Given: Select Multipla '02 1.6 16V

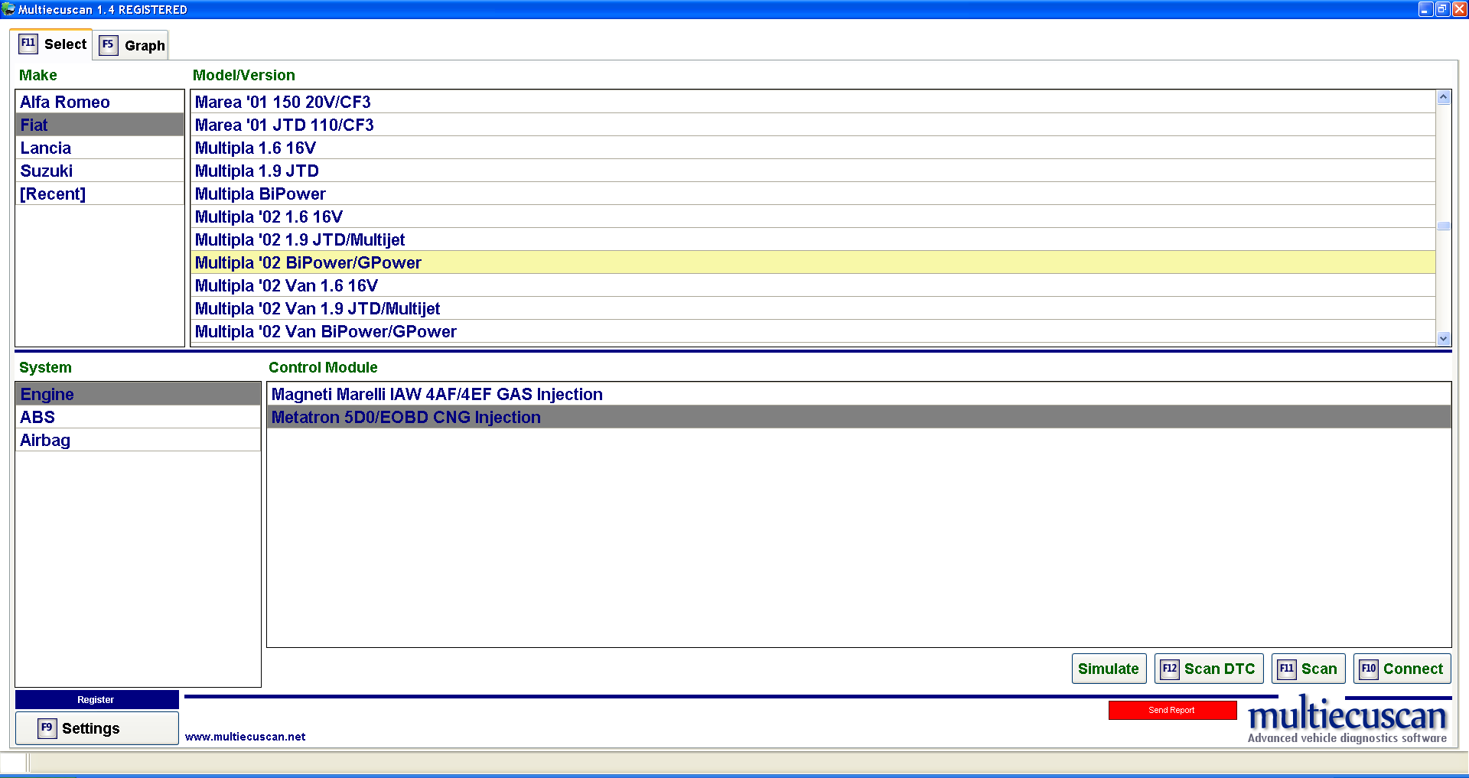Looking at the screenshot, I should point(813,216).
